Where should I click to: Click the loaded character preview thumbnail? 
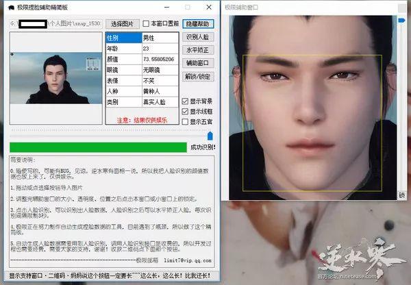56,78
